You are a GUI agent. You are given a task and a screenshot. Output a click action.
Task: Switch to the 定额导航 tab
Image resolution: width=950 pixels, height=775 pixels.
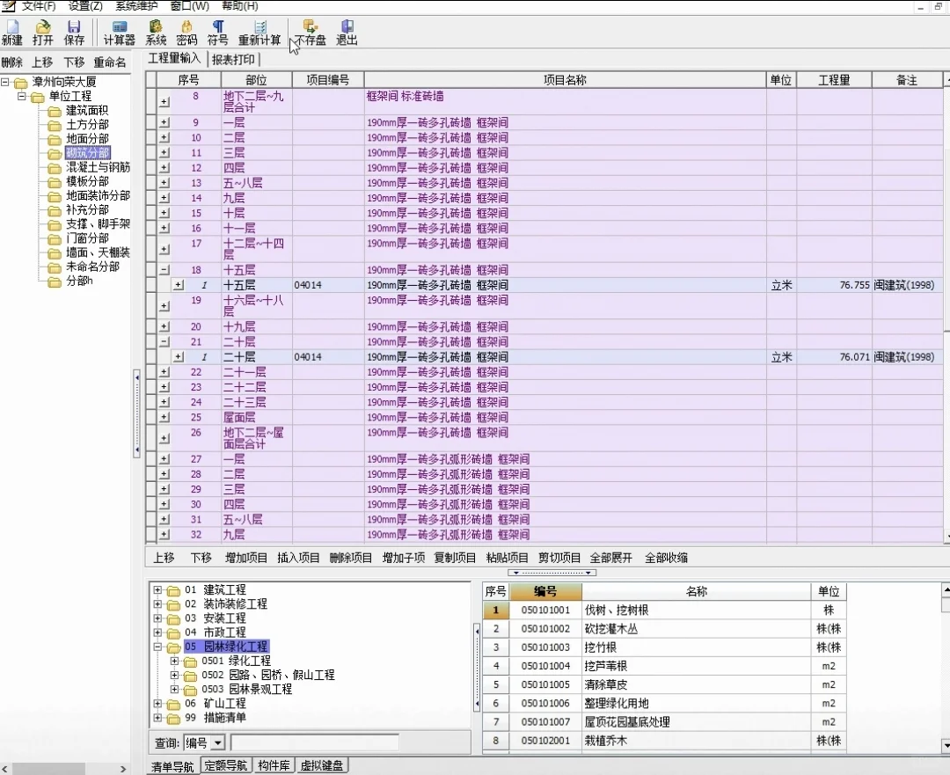pyautogui.click(x=225, y=765)
